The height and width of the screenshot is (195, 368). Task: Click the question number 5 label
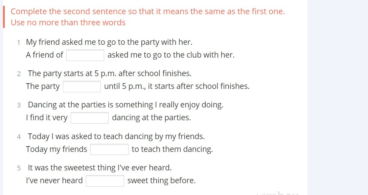point(19,168)
